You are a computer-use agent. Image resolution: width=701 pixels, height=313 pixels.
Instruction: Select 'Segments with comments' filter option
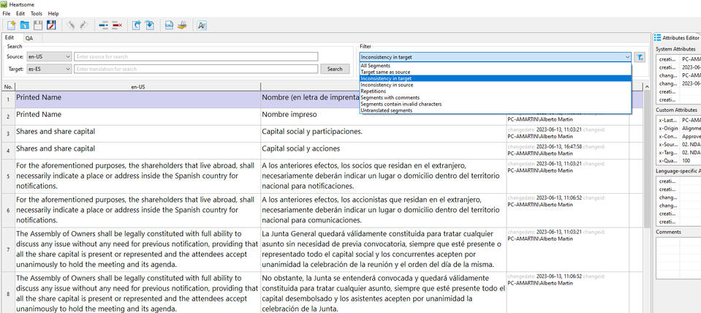tap(391, 98)
